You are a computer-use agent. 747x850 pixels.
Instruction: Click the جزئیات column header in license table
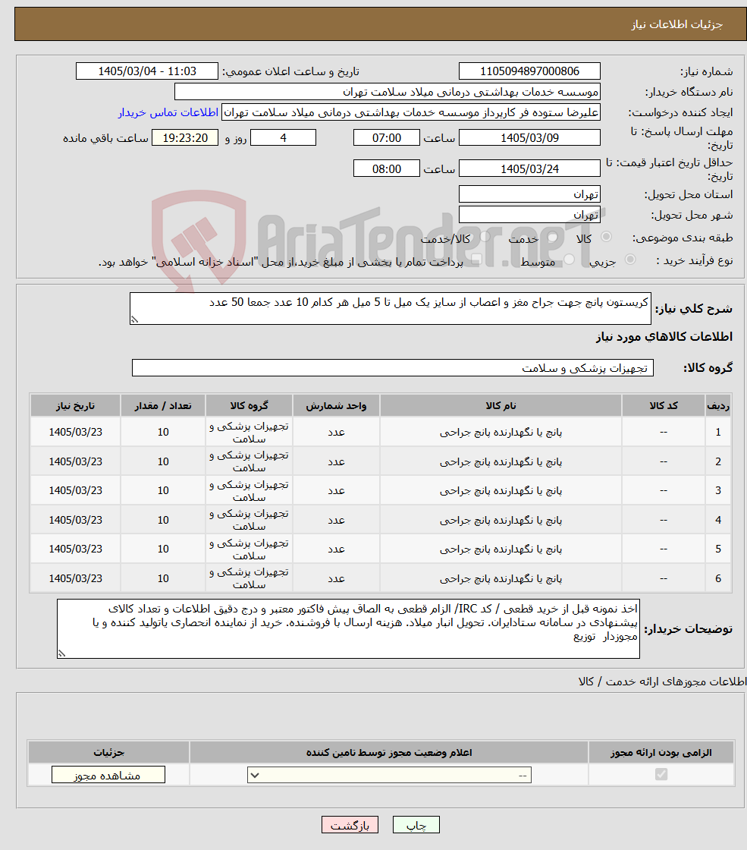click(108, 752)
